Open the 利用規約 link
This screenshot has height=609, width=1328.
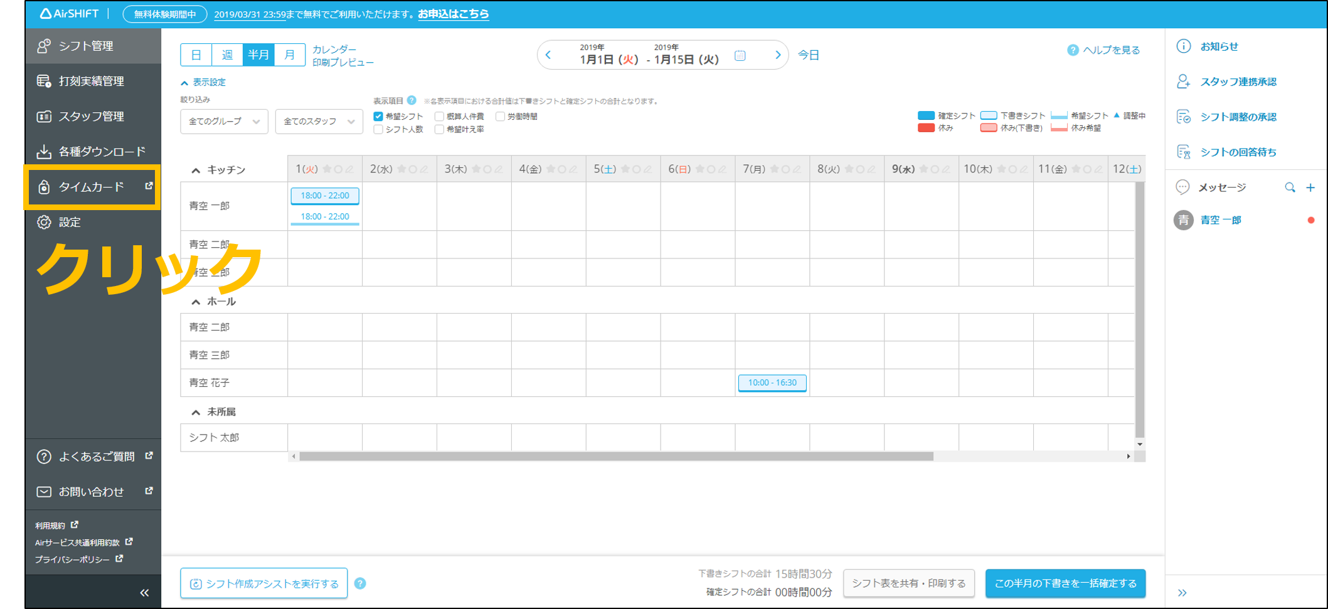pos(56,526)
